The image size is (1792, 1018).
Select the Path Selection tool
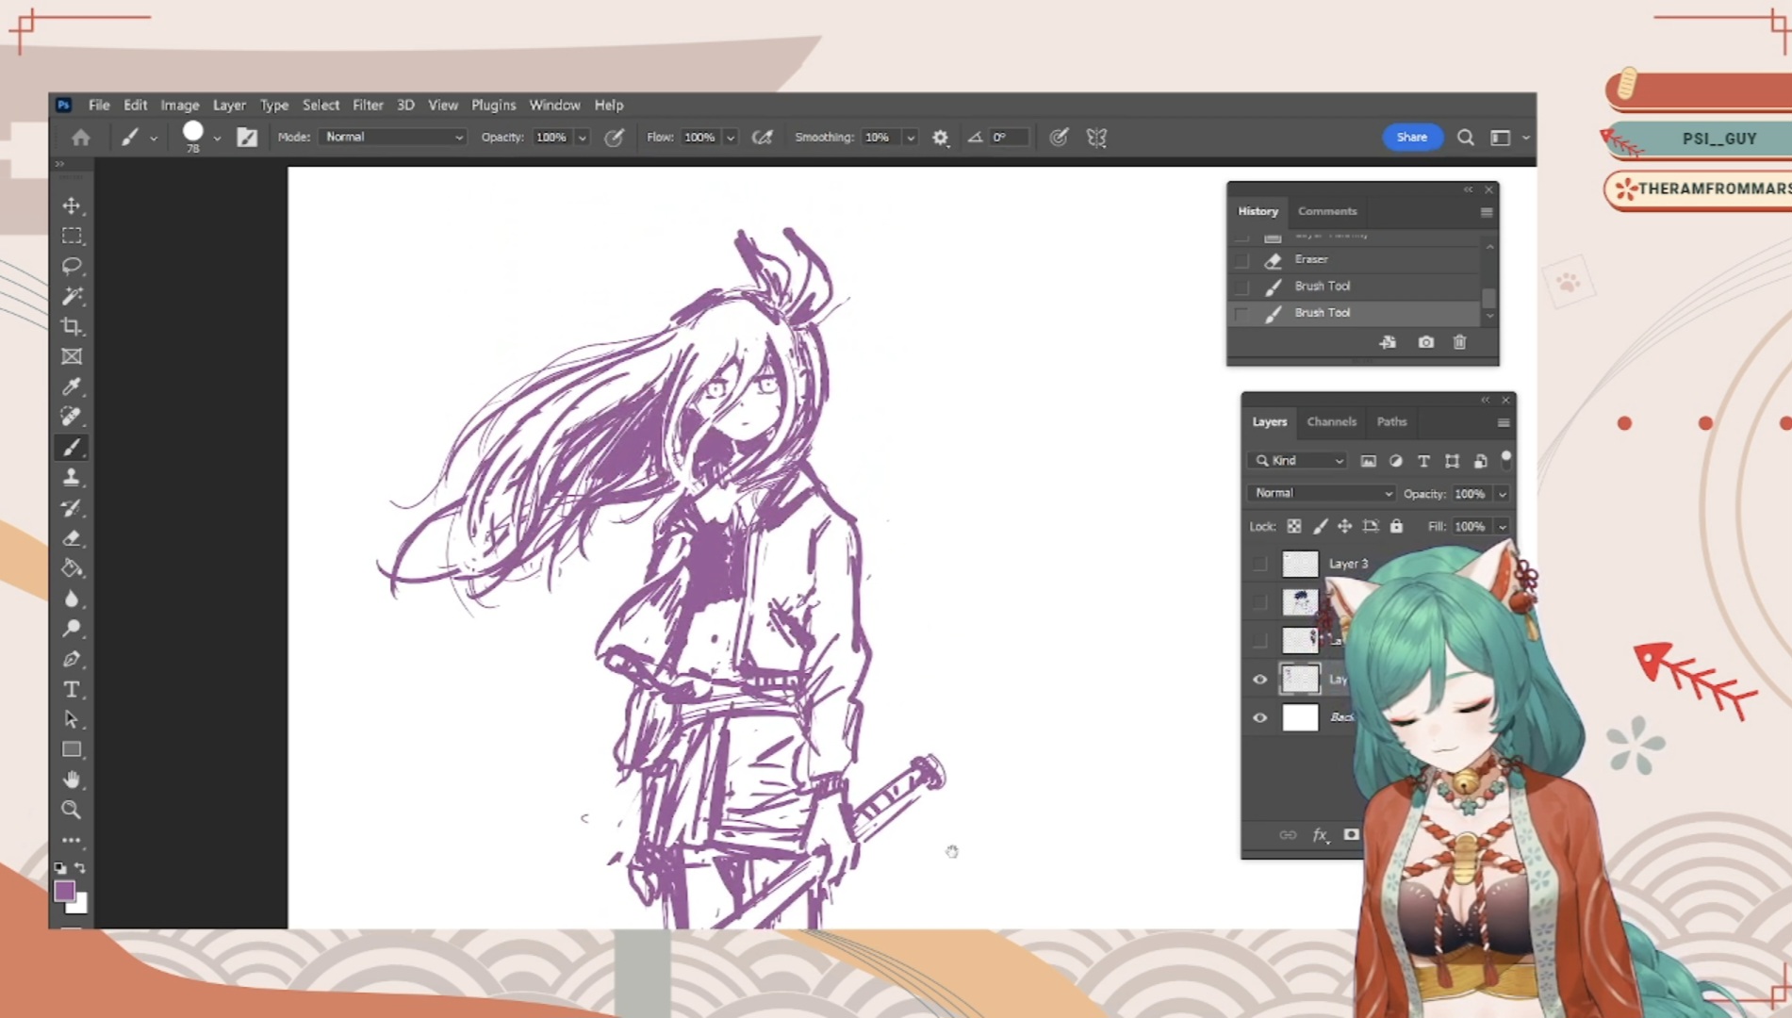(72, 719)
